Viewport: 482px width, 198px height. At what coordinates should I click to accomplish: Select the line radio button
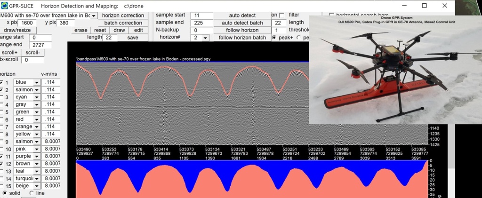31,193
